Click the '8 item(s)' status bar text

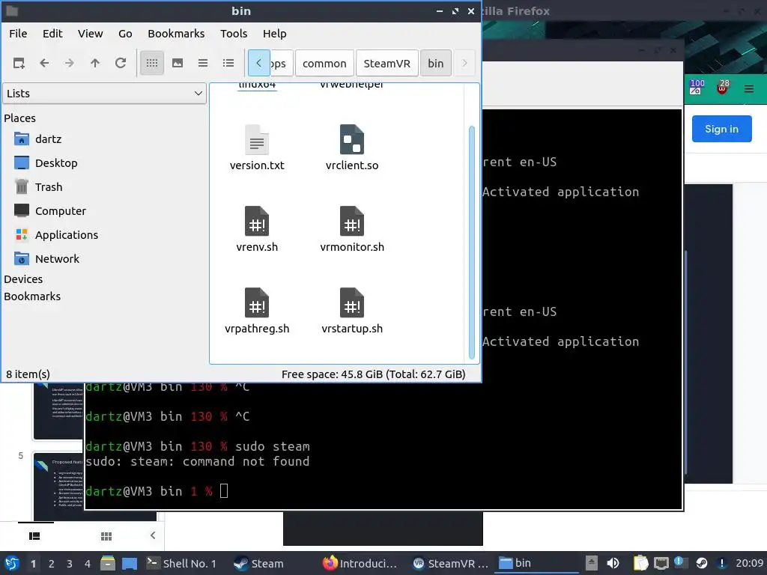pyautogui.click(x=28, y=374)
